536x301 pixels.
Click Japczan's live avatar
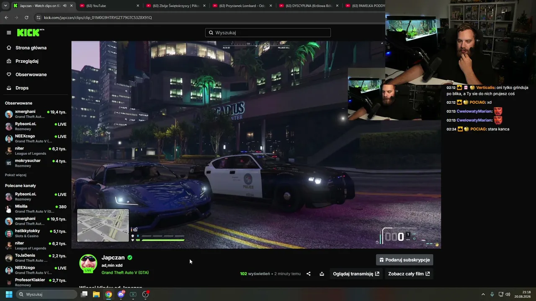pos(88,263)
